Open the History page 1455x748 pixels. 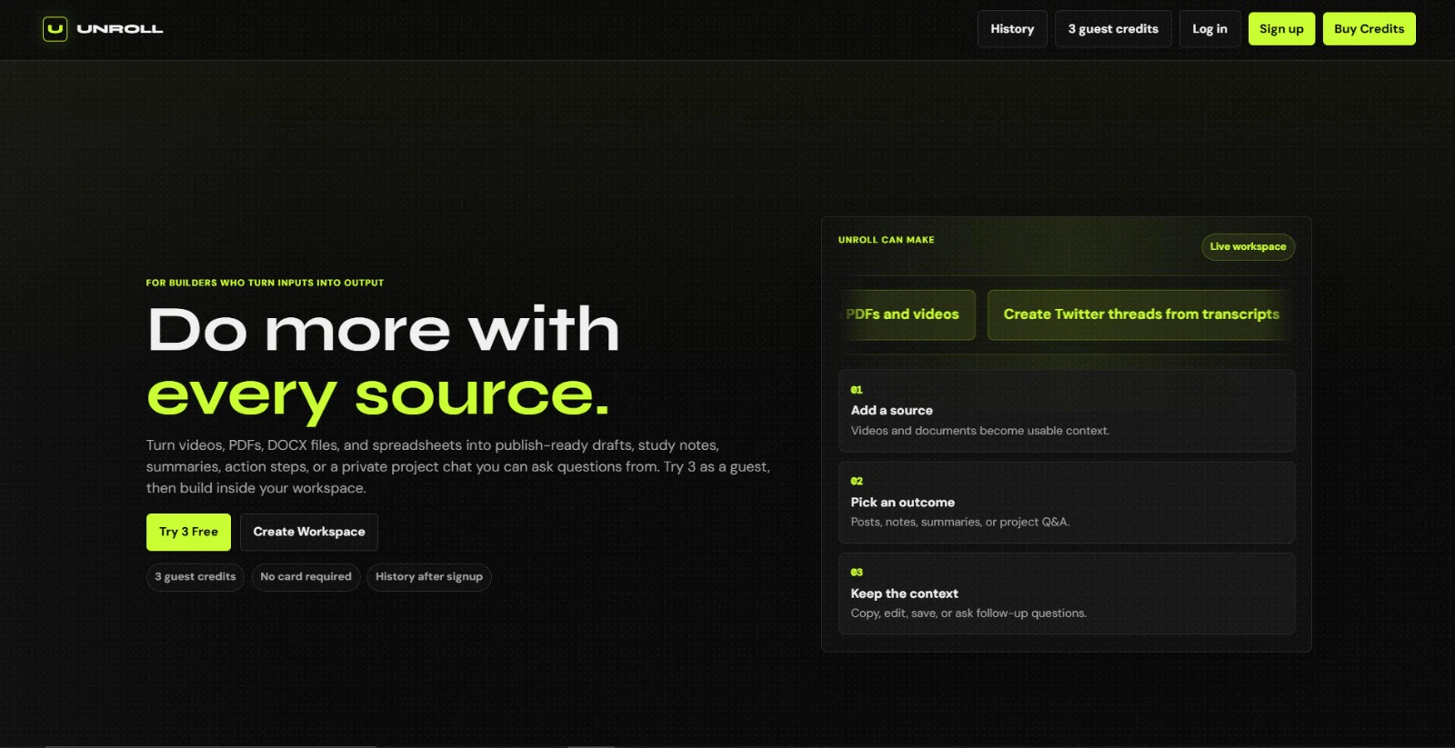point(1012,29)
